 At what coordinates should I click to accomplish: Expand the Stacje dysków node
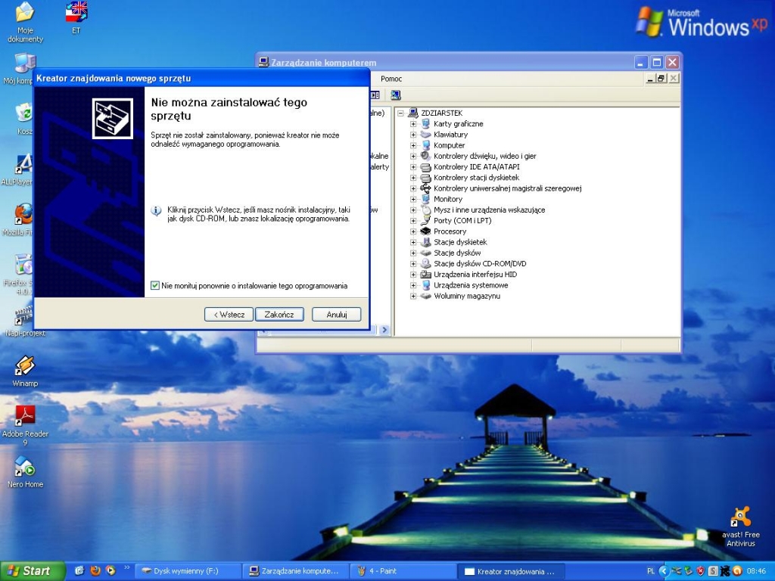[x=413, y=253]
